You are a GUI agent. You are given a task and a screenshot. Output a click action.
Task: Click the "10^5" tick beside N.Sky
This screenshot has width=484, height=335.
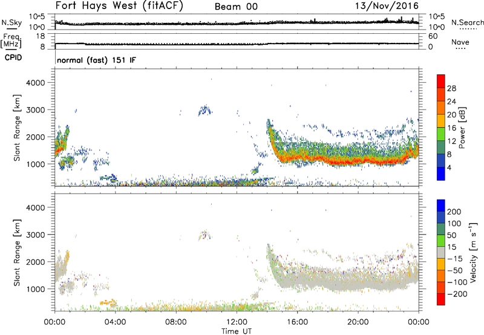(x=37, y=17)
